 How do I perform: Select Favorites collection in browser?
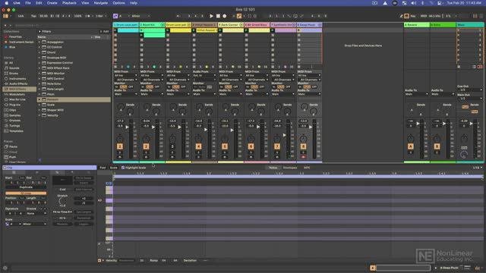point(15,36)
